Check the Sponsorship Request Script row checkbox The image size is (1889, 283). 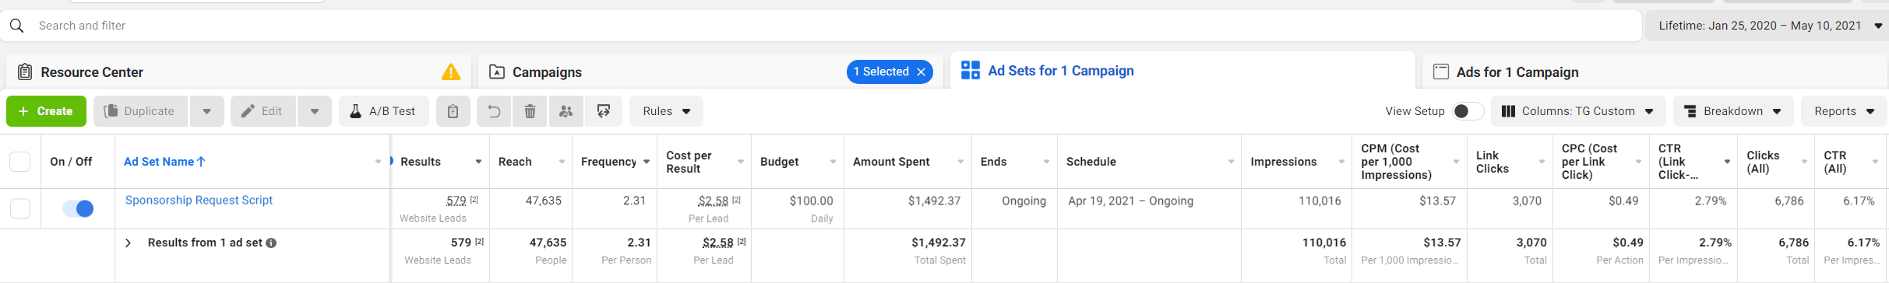coord(19,208)
